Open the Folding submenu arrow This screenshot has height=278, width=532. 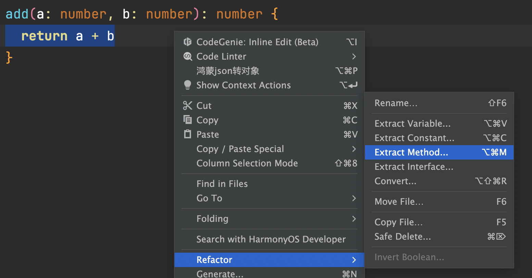coord(354,219)
